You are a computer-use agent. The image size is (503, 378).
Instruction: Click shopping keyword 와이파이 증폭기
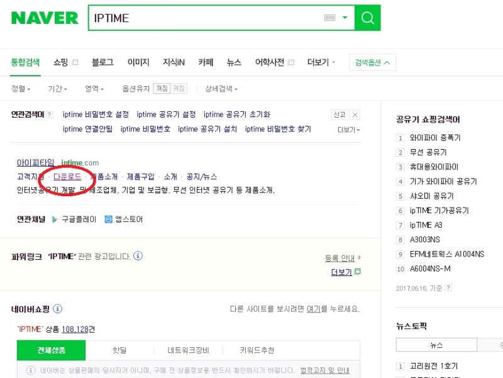435,138
